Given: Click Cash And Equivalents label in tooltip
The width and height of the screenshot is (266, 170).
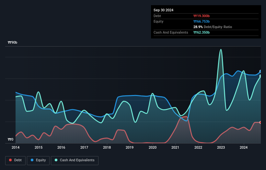Looking at the screenshot, I should (x=171, y=32).
